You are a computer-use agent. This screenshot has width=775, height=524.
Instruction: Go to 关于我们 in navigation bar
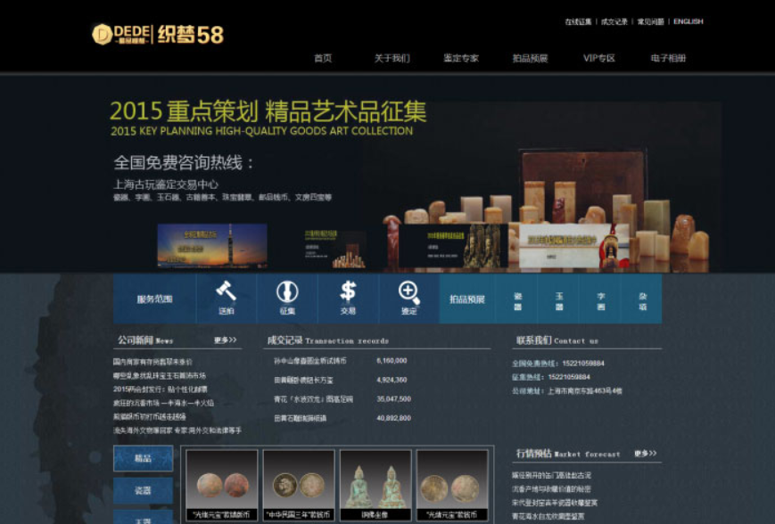pos(392,59)
